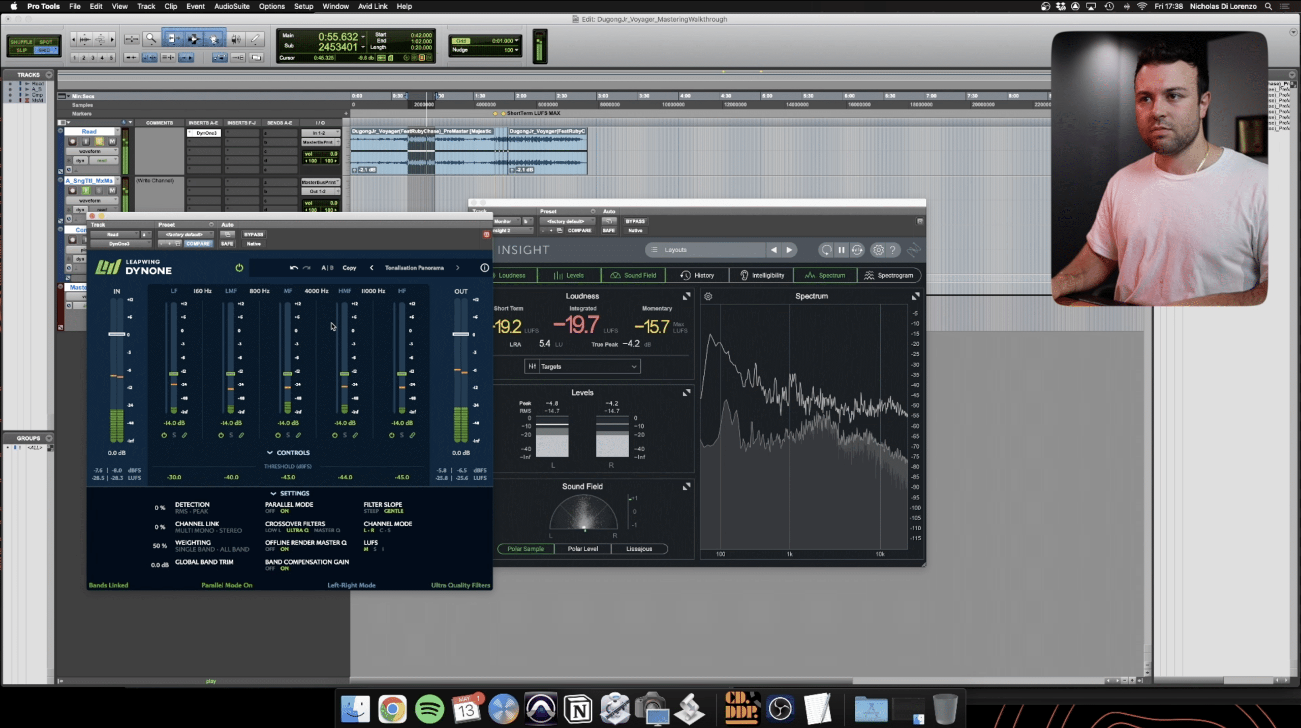Switch to the History tab in Insight

[x=697, y=275]
